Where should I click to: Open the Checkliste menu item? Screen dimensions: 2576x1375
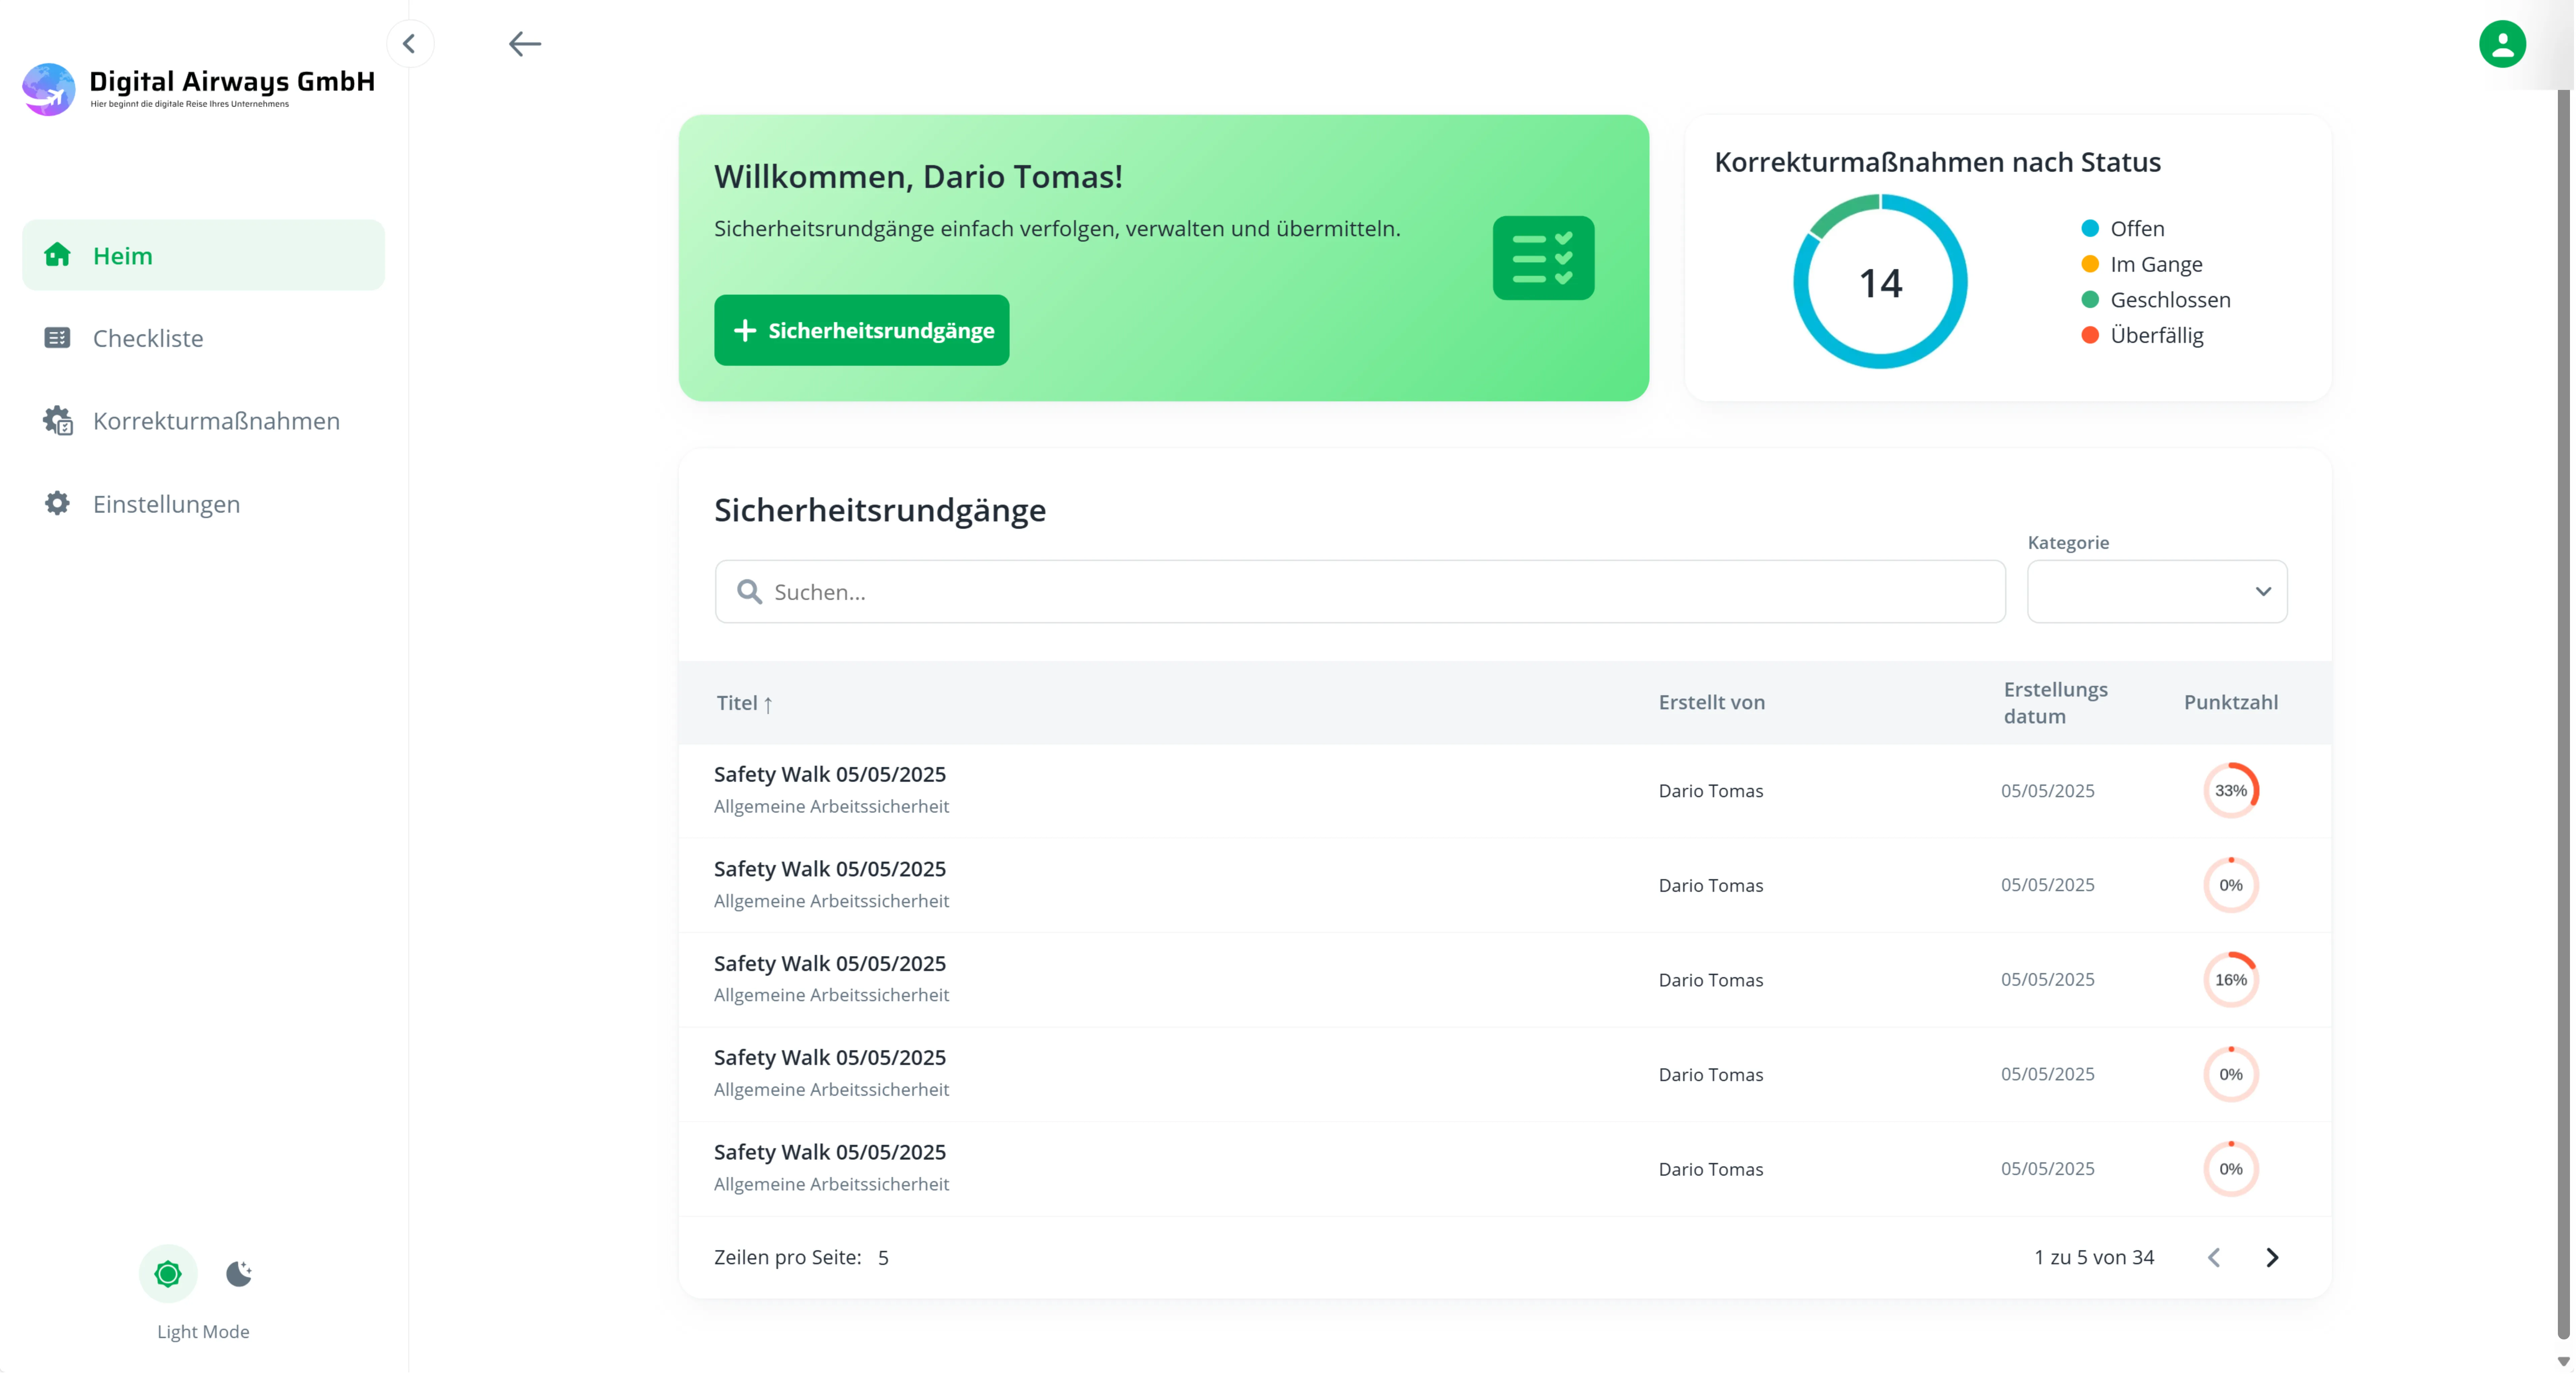tap(203, 338)
